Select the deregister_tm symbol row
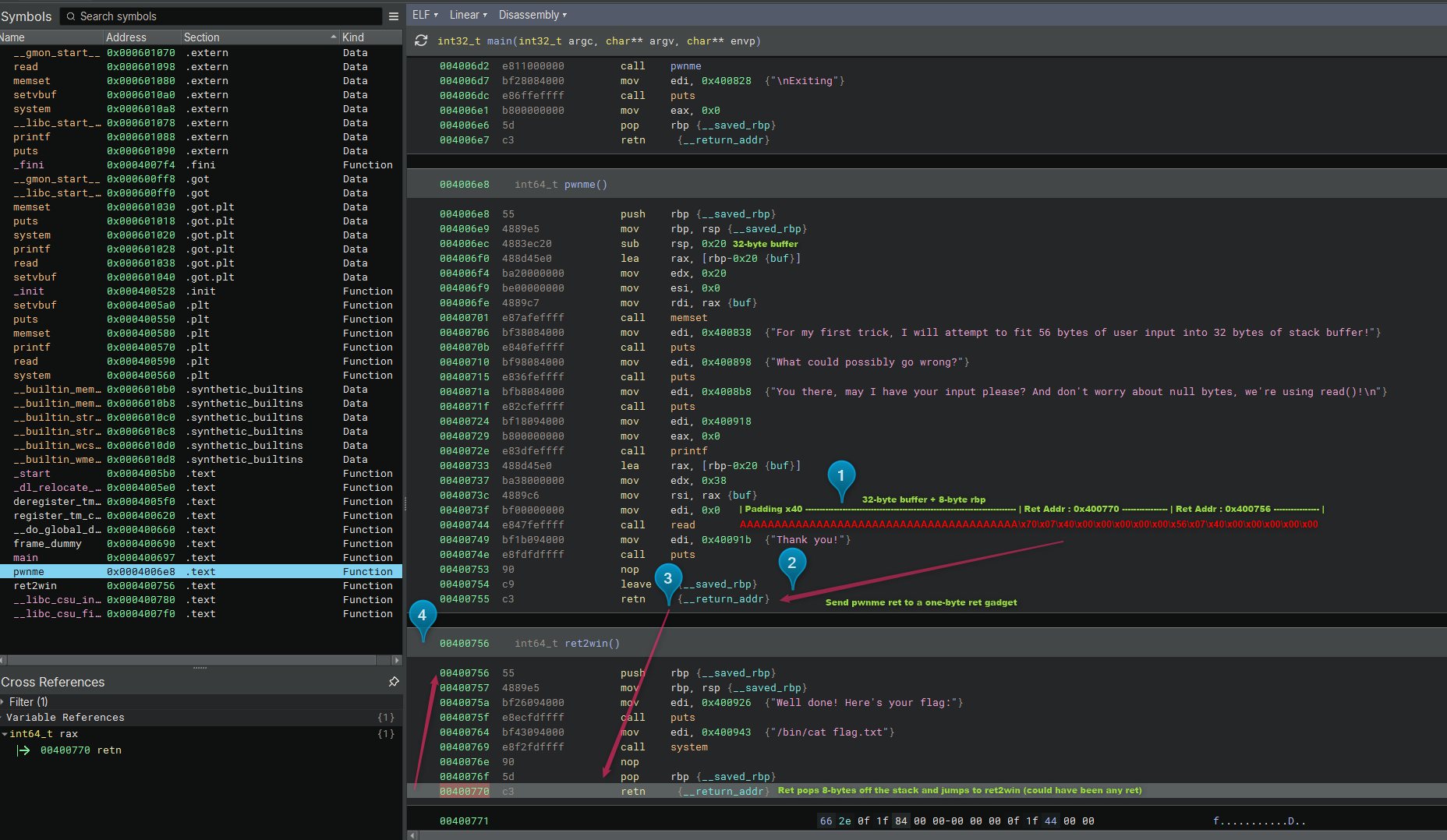The width and height of the screenshot is (1447, 840). [201, 502]
